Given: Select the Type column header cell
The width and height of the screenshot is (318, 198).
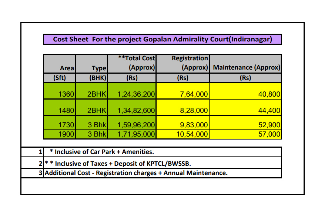Looking at the screenshot, I should coord(91,64).
